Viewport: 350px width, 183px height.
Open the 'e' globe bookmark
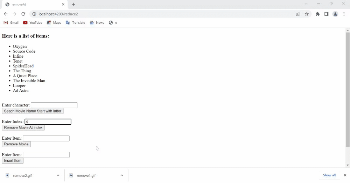point(113,23)
